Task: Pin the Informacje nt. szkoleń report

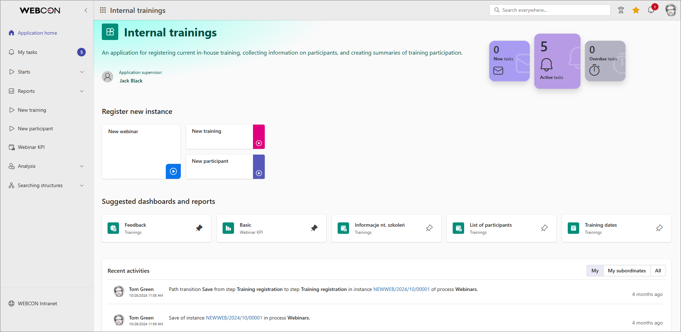Action: [x=429, y=228]
